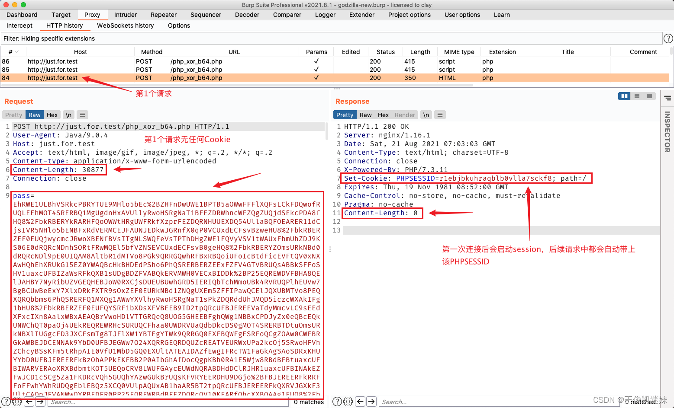The height and width of the screenshot is (408, 674).
Task: Go to next match in Response search
Action: (x=371, y=402)
